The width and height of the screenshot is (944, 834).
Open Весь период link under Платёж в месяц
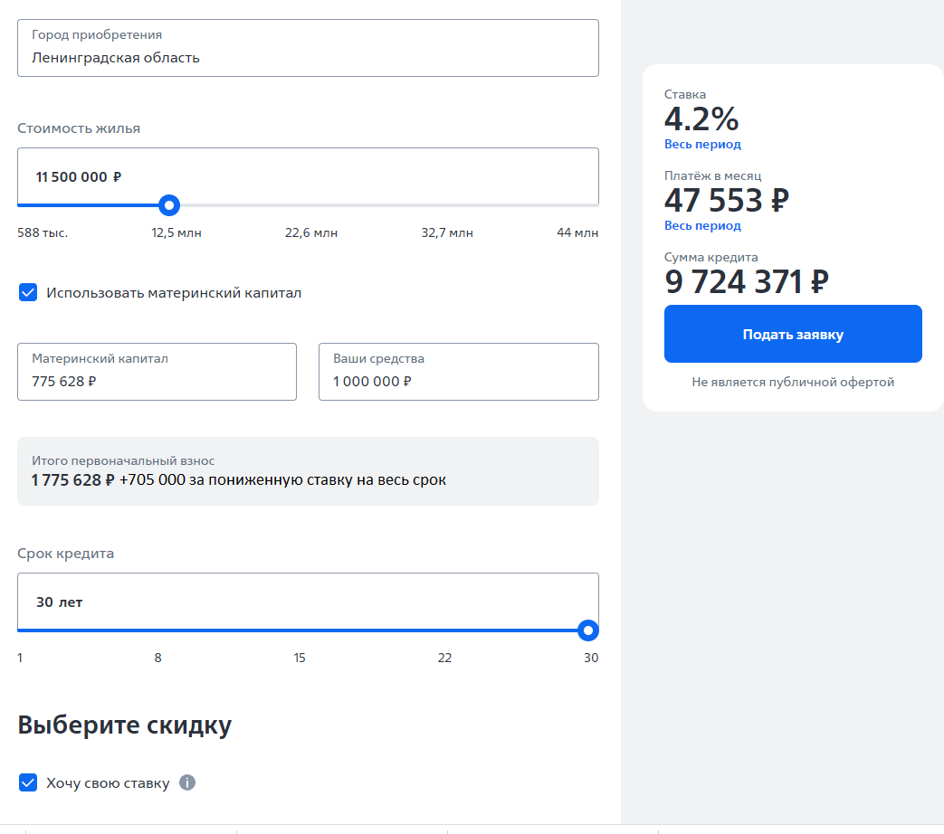(702, 226)
